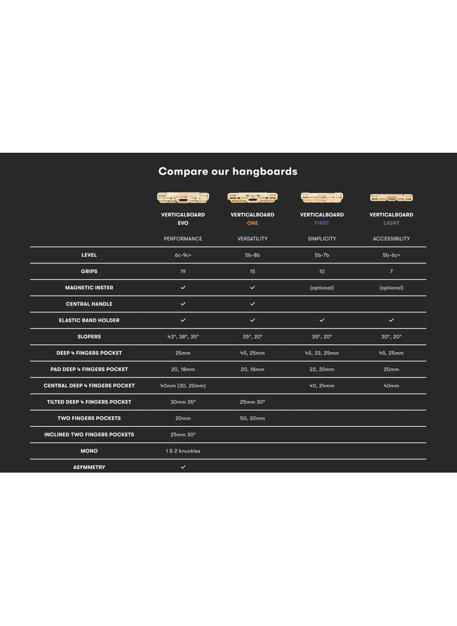The image size is (457, 626).
Task: Click the Verticalboard Evo hangboard image
Action: (x=183, y=198)
